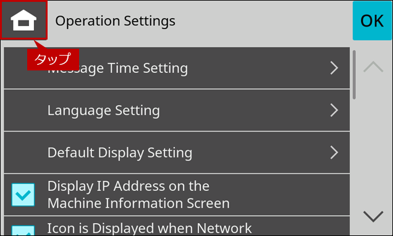The image size is (393, 236).
Task: Click the Display IP Address label text
Action: [x=138, y=195]
